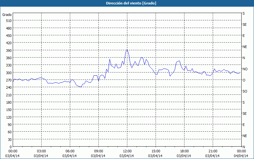Click the 210 y-axis value
Viewport: 254px width, 159px height.
tap(9, 95)
